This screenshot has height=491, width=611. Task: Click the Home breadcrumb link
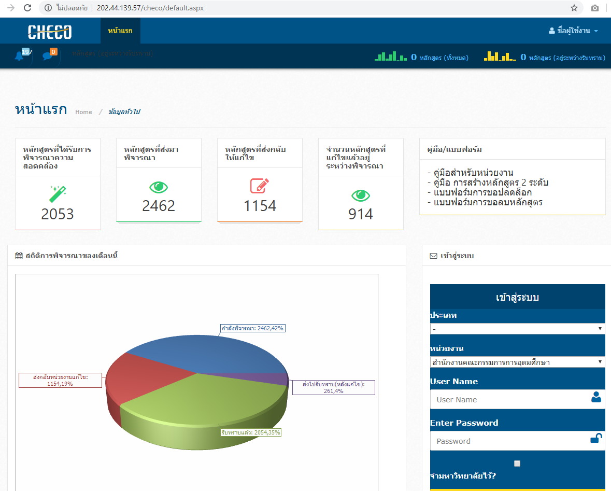[83, 112]
